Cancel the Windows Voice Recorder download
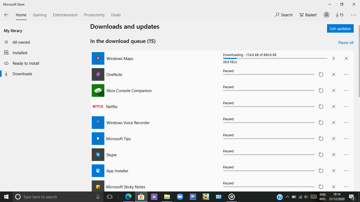Viewport: 360px width, 202px height. tap(334, 123)
